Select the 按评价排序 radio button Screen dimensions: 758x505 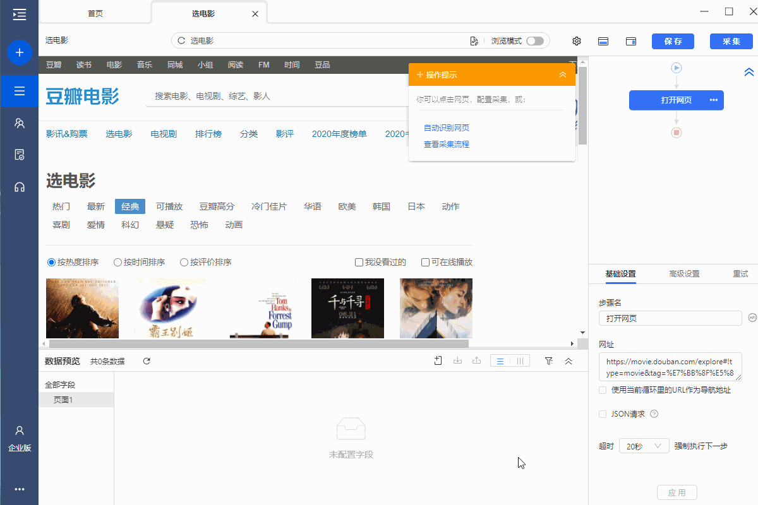[x=184, y=262]
